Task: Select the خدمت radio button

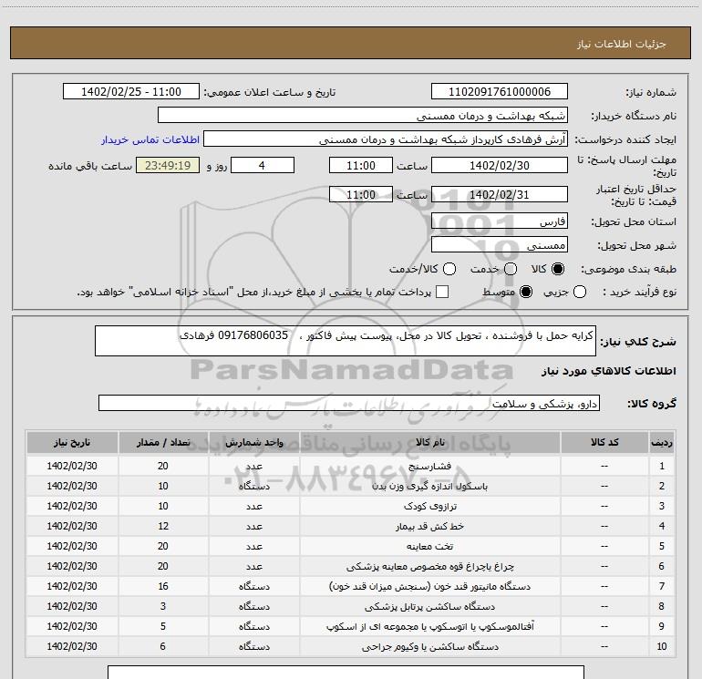Action: point(511,269)
